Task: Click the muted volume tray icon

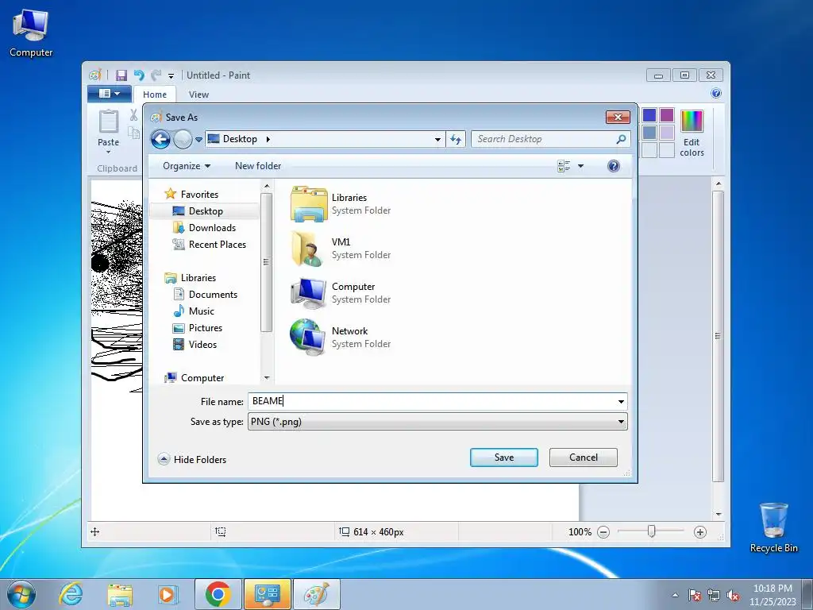Action: click(733, 596)
